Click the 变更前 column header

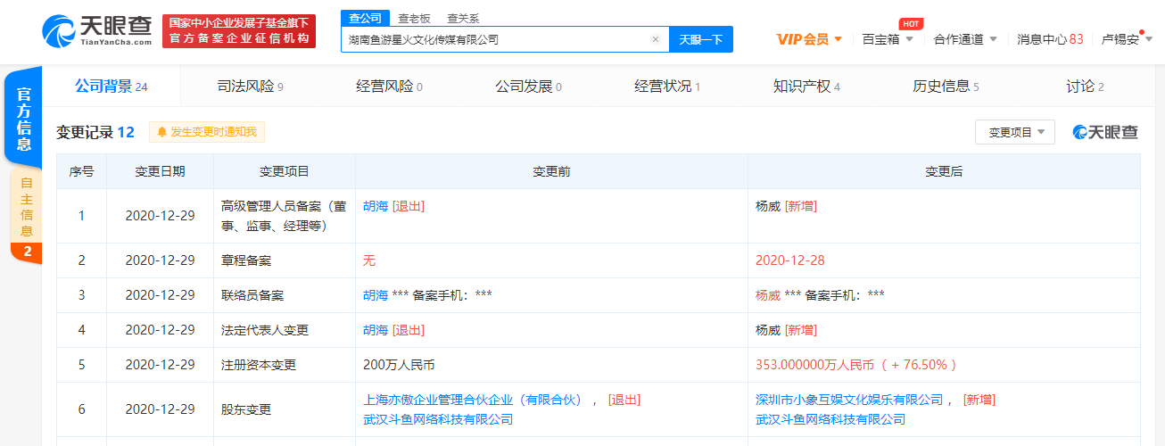point(551,171)
